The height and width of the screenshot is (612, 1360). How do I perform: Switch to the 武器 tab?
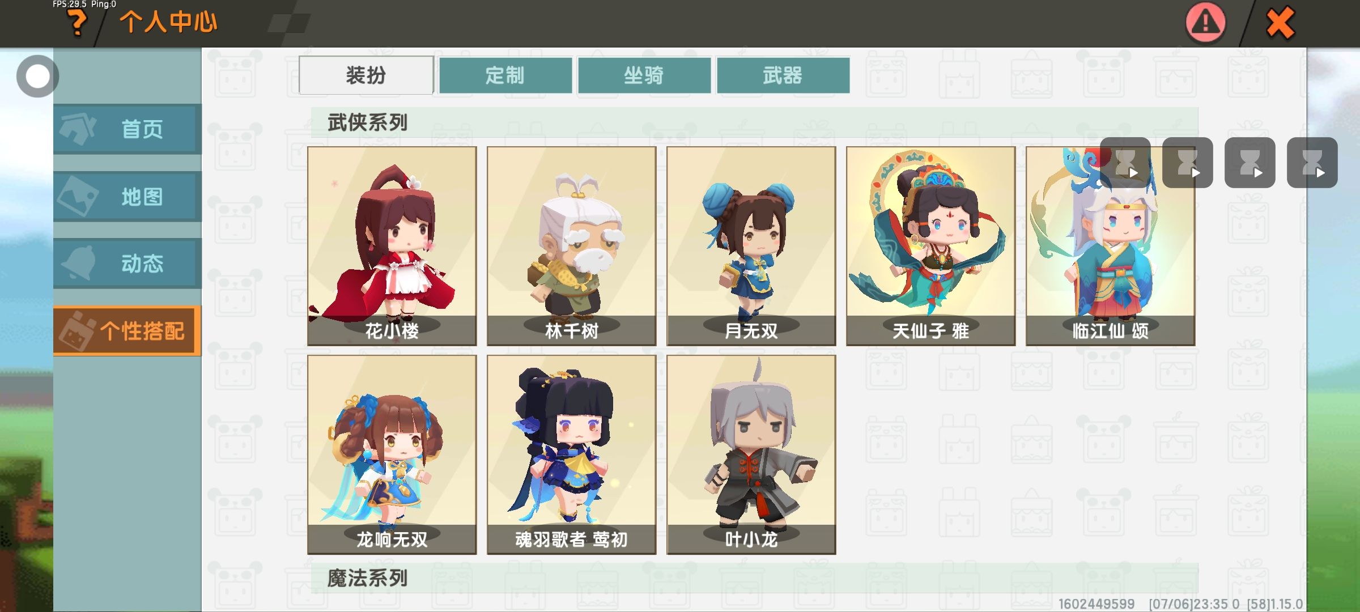click(x=783, y=75)
